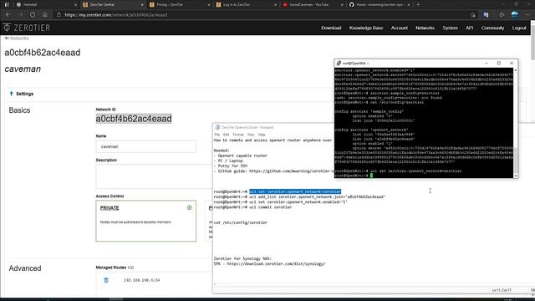Click the PuTTY terminal vertical scrollbar
This screenshot has width=535, height=301.
(x=516, y=123)
